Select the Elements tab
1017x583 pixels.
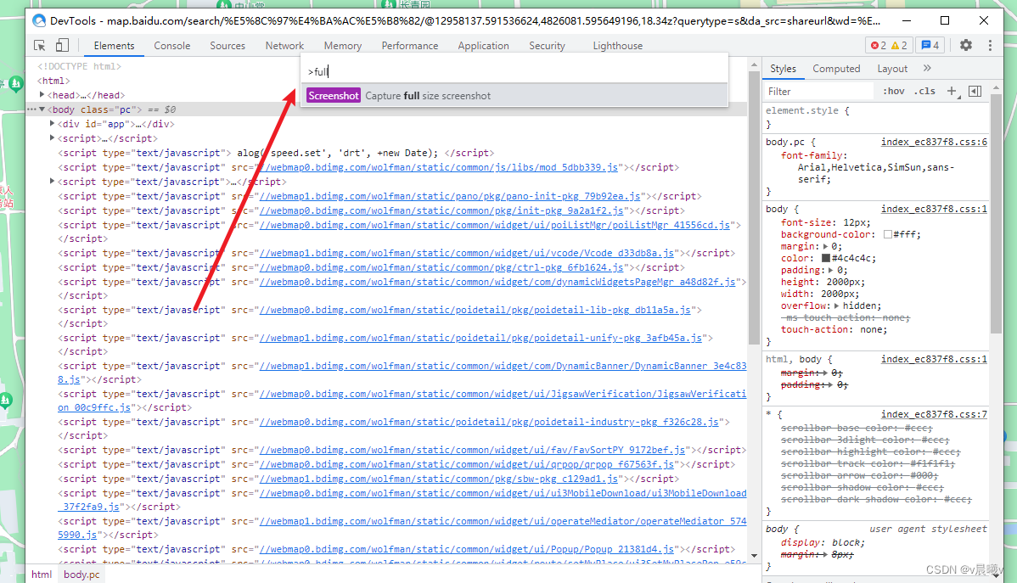point(114,45)
